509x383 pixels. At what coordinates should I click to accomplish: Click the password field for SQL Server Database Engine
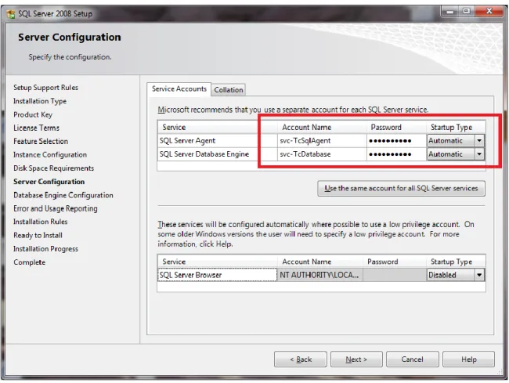(x=396, y=154)
